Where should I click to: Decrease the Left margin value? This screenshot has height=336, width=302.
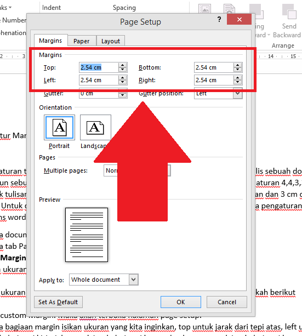[x=123, y=83]
